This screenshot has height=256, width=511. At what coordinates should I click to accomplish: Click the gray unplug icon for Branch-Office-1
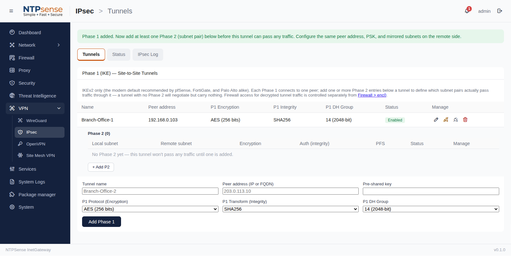(456, 120)
